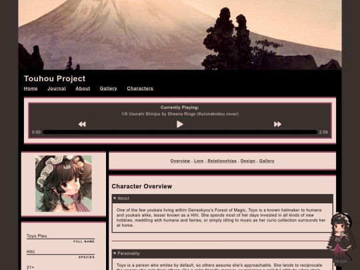Open the character Gallery section link
Image resolution: width=360 pixels, height=270 pixels.
point(267,161)
